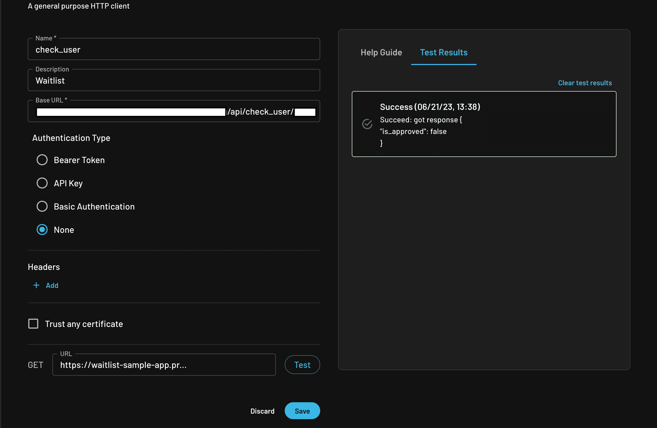
Task: Switch to the Help Guide tab
Action: pyautogui.click(x=381, y=53)
